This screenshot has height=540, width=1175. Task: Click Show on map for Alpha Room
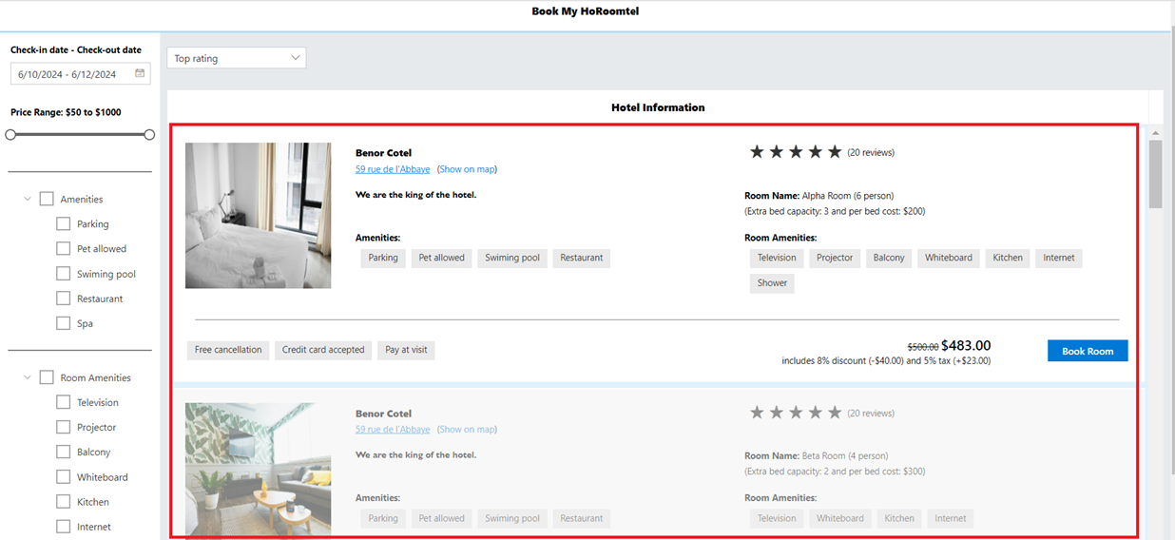467,169
